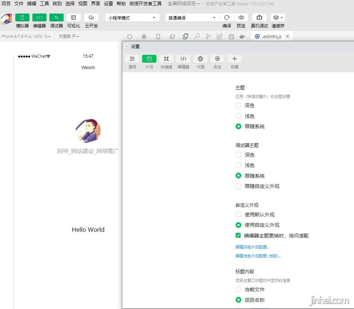Open the 转到 menu
The width and height of the screenshot is (354, 309).
pyautogui.click(x=57, y=4)
